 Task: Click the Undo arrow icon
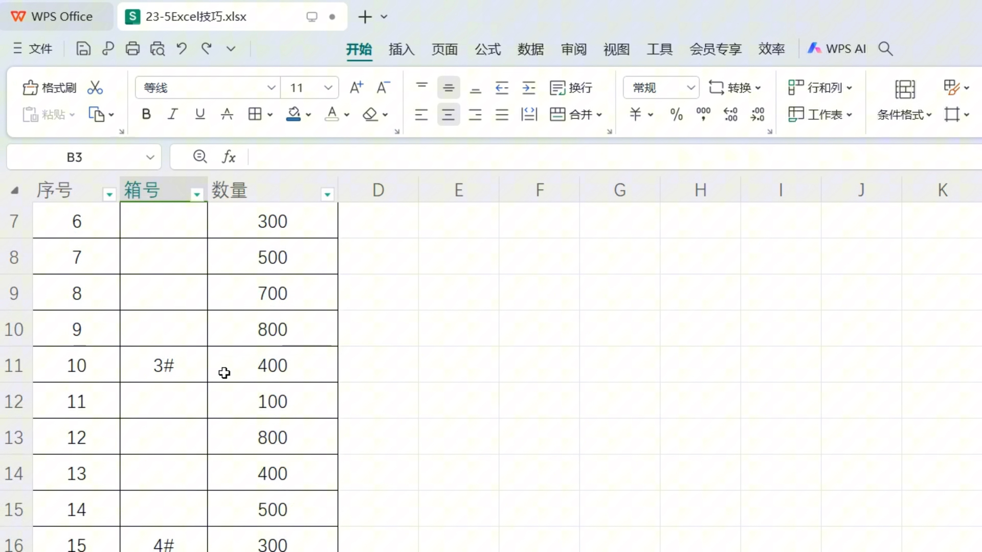tap(181, 49)
